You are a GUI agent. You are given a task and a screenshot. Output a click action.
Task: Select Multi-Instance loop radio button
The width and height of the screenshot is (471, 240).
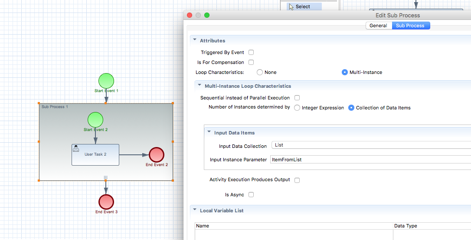345,72
